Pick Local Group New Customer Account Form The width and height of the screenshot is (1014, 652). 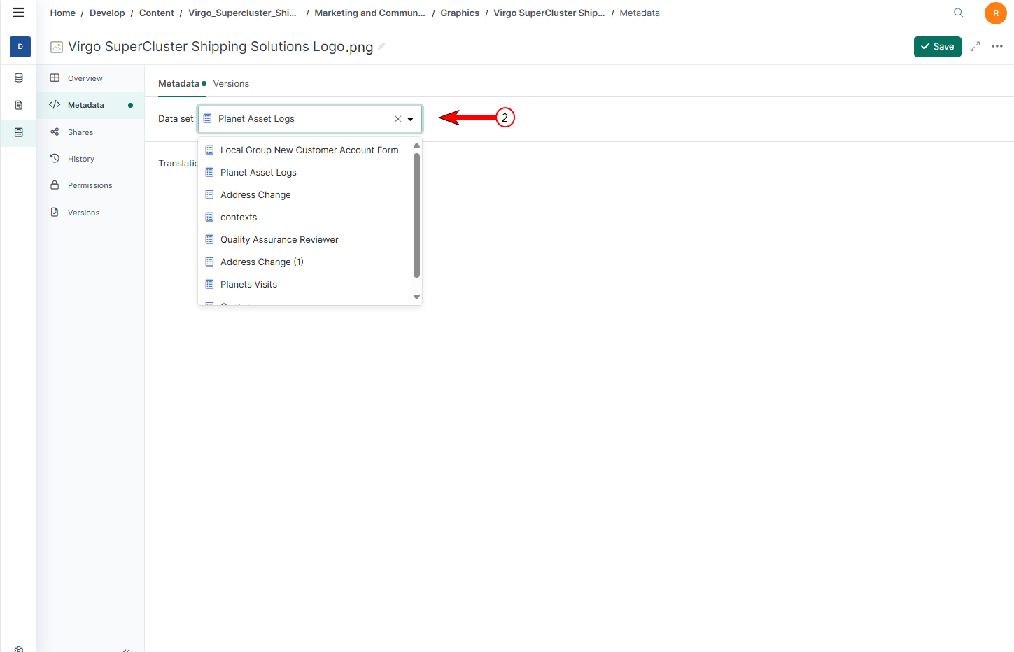point(309,150)
